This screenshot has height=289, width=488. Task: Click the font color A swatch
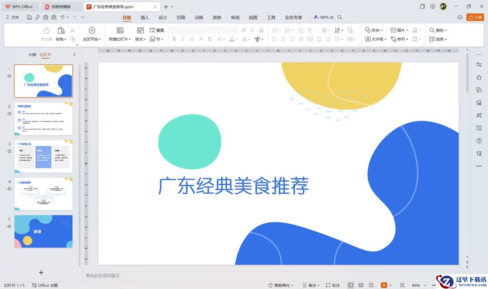pyautogui.click(x=232, y=39)
